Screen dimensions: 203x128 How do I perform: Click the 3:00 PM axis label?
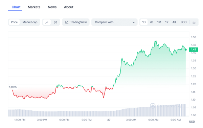pos(42,120)
